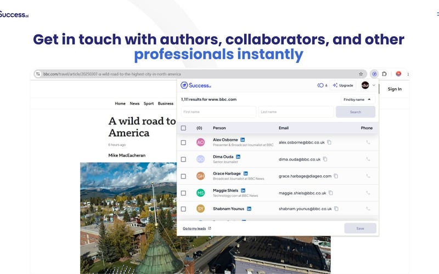
Task: Toggle the select-all checkbox in table header
Action: (183, 128)
